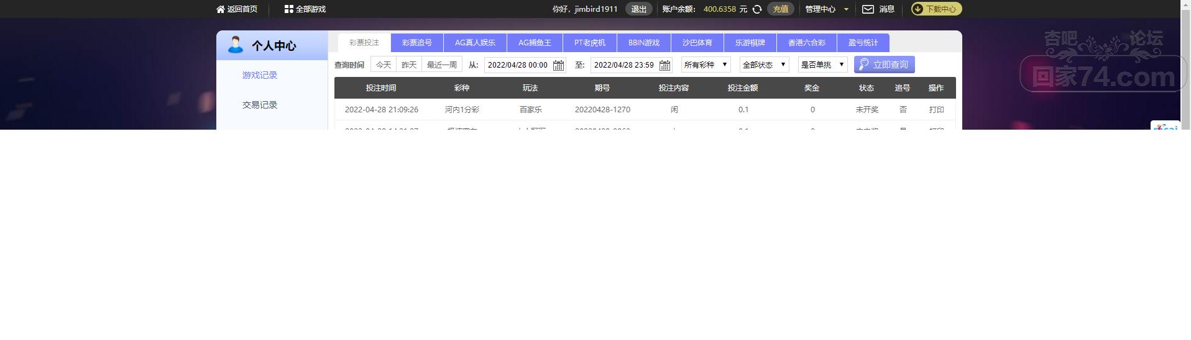This screenshot has height=340, width=1191.
Task: Click the magnifier icon on 立即查询
Action: click(x=863, y=65)
